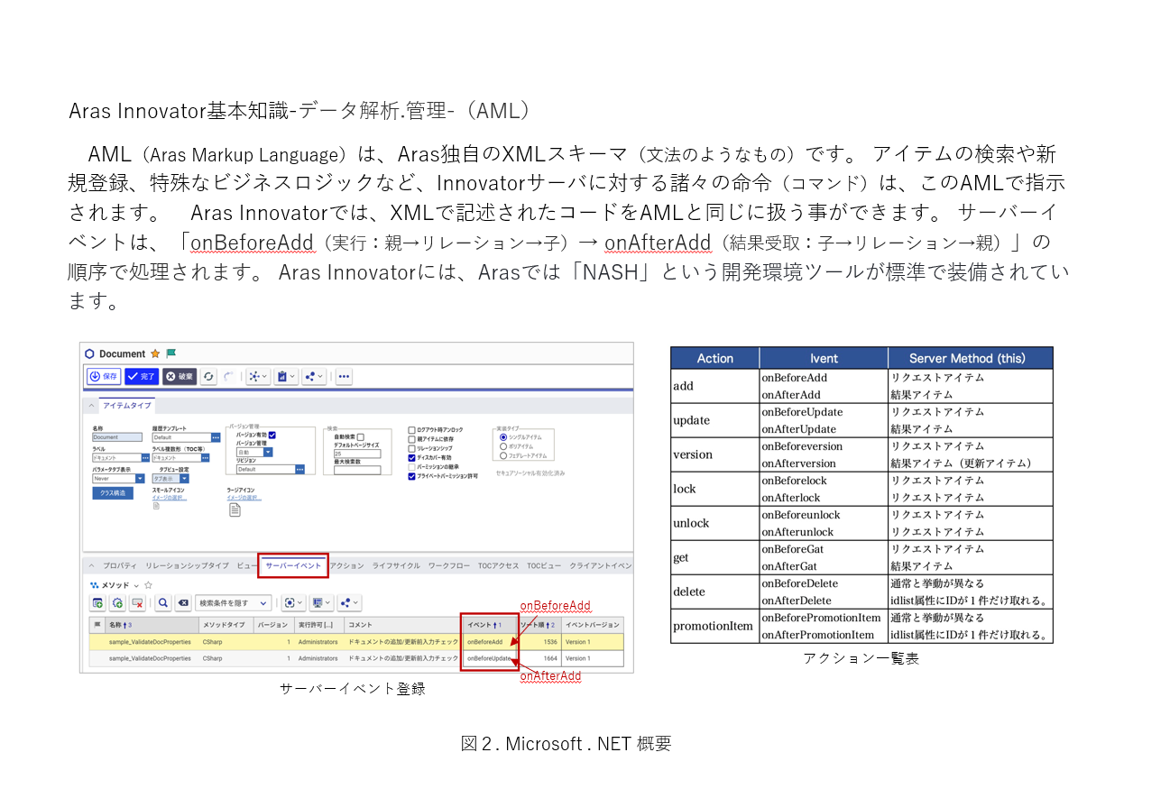The width and height of the screenshot is (1170, 789).
Task: Check the リレーションシップ checkbox
Action: click(411, 448)
